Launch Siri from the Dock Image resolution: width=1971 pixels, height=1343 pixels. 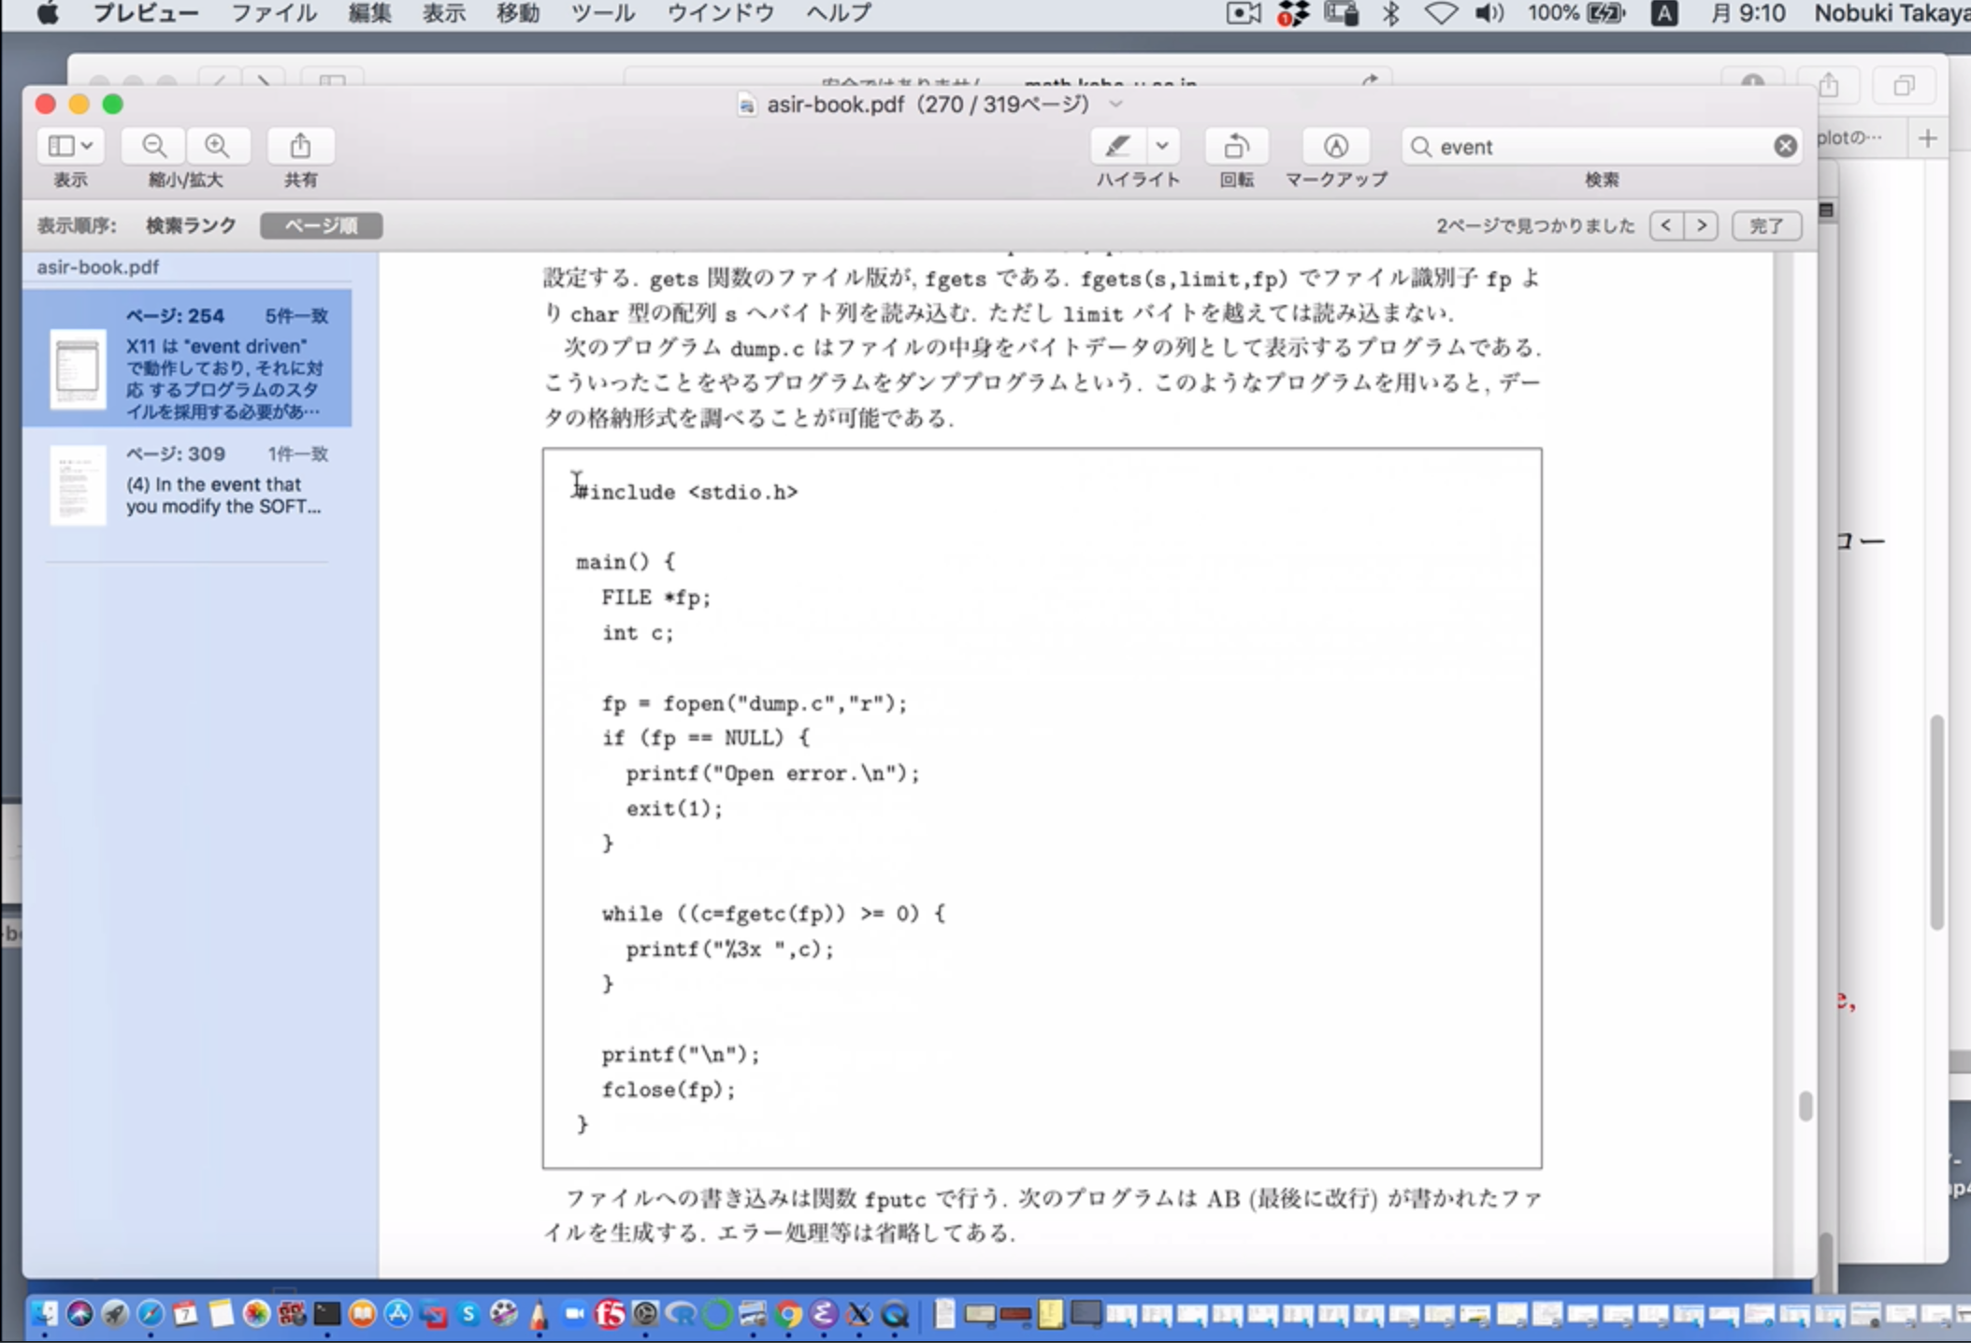tap(79, 1314)
